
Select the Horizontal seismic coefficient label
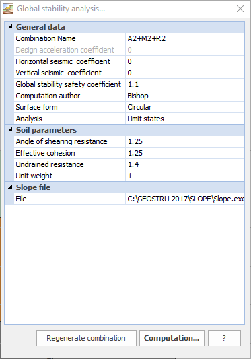click(63, 61)
